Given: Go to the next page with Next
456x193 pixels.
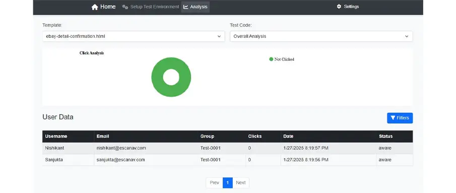Looking at the screenshot, I should [241, 183].
